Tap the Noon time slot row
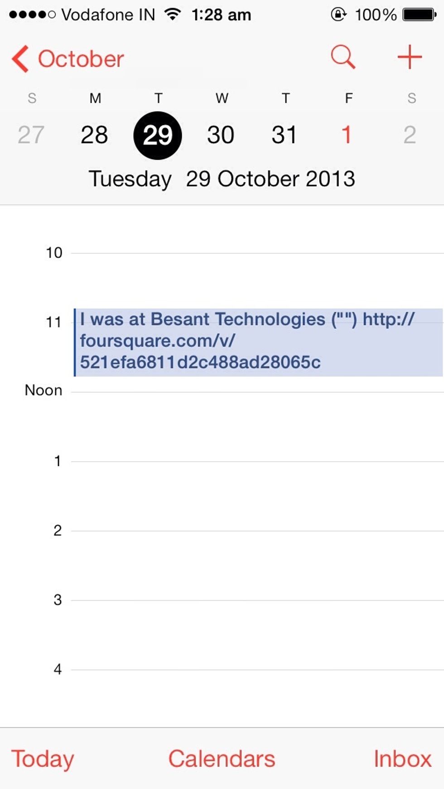 click(257, 426)
